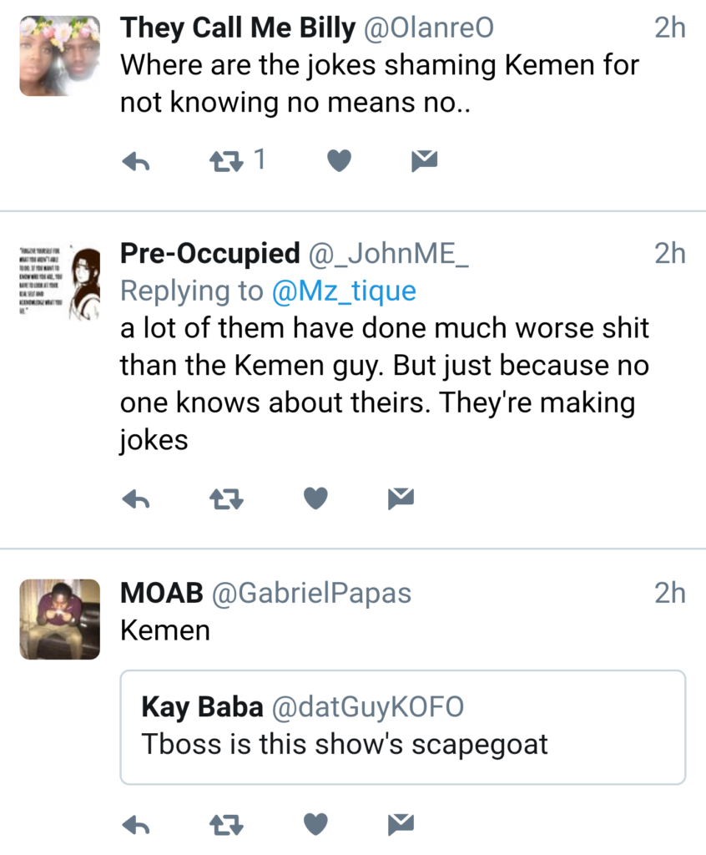This screenshot has height=855, width=706.
Task: Like the tweet about shaming Kemen
Action: pyautogui.click(x=338, y=161)
